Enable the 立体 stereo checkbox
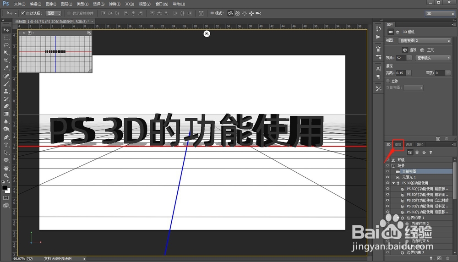The height and width of the screenshot is (262, 458). (388, 81)
